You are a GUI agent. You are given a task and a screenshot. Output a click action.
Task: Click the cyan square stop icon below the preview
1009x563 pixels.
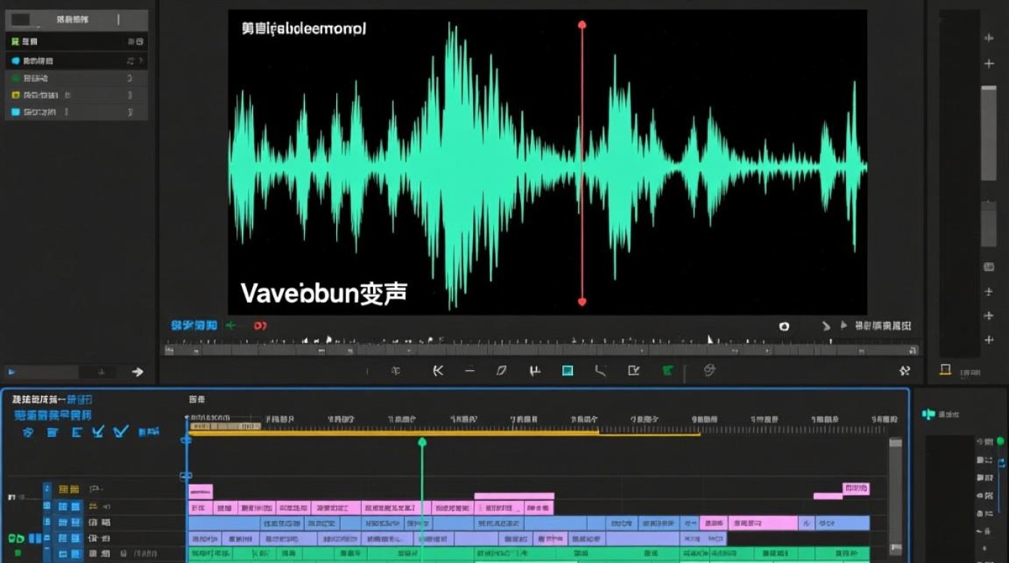568,370
